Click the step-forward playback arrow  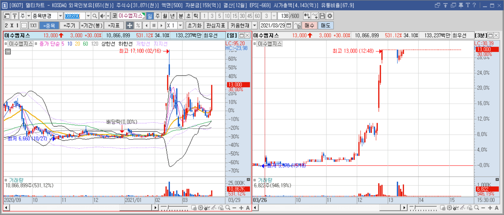tap(162, 25)
